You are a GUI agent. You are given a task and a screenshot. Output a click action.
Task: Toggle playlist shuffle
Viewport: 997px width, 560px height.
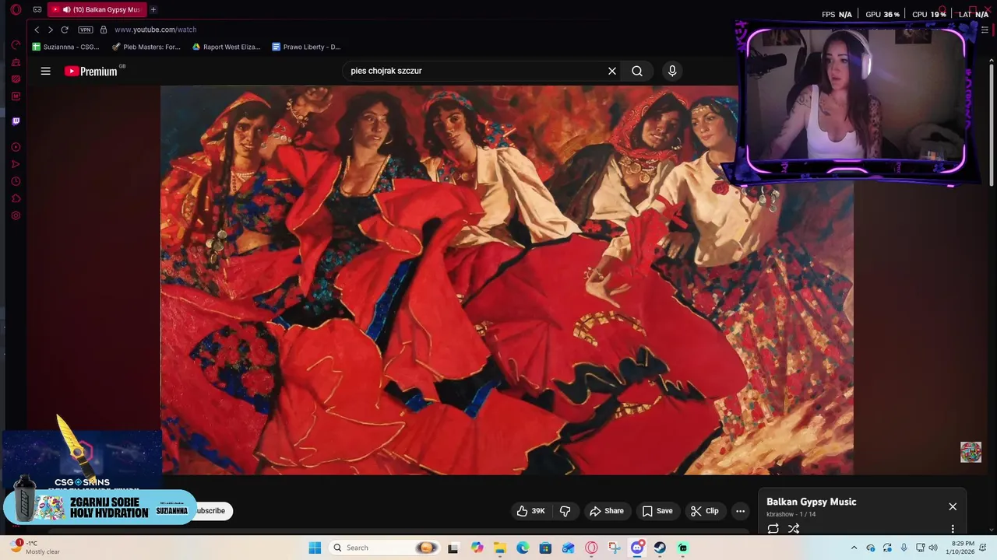794,529
